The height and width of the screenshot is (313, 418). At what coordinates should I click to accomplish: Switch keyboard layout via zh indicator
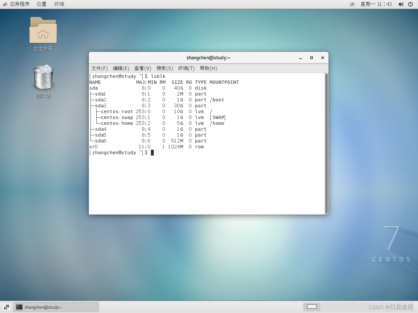[352, 4]
